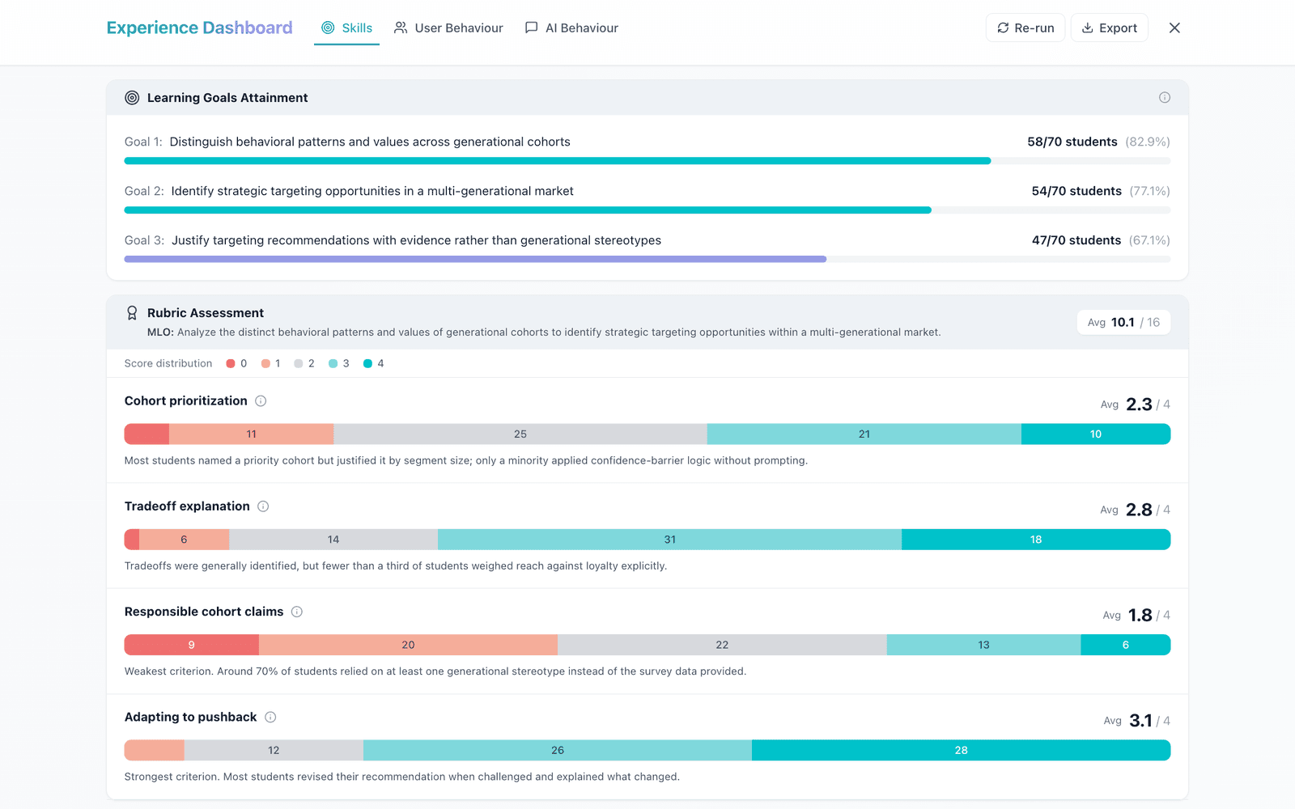The image size is (1295, 809).
Task: Click the ribbon icon beside Rubric Assessment
Action: click(132, 313)
